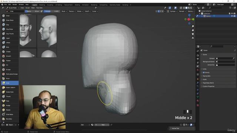Image resolution: width=237 pixels, height=133 pixels.
Task: Click the viewport zoom magnifier icon
Action: click(193, 26)
